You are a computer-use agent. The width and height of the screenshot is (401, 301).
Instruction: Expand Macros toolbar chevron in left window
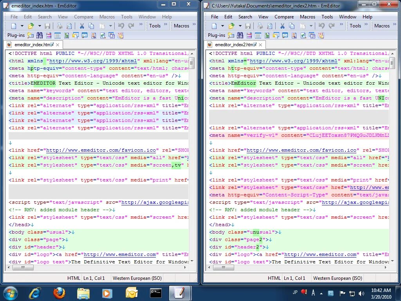click(x=194, y=24)
